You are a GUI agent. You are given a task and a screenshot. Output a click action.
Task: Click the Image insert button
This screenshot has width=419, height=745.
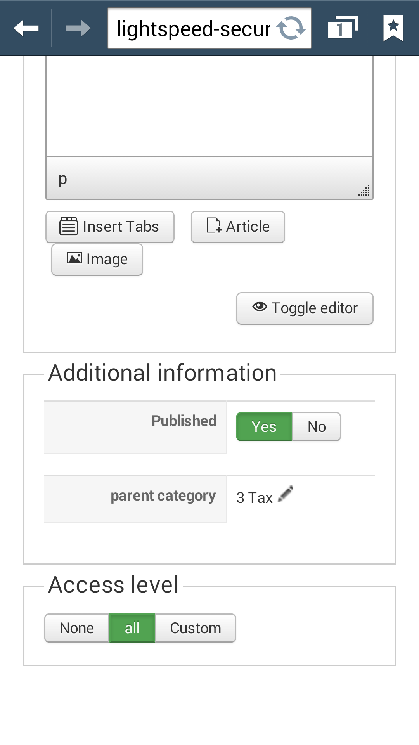pos(97,259)
